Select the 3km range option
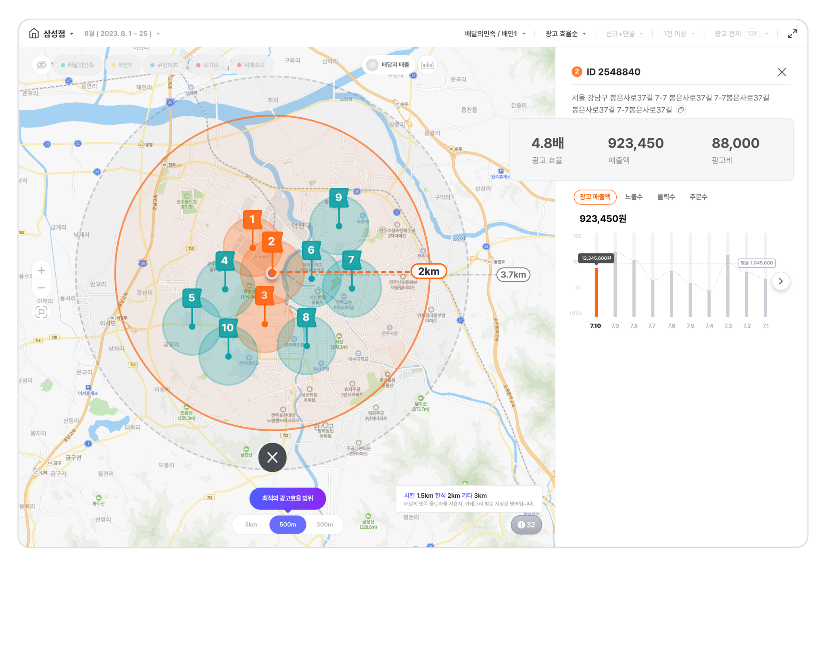Image resolution: width=826 pixels, height=657 pixels. (x=251, y=525)
